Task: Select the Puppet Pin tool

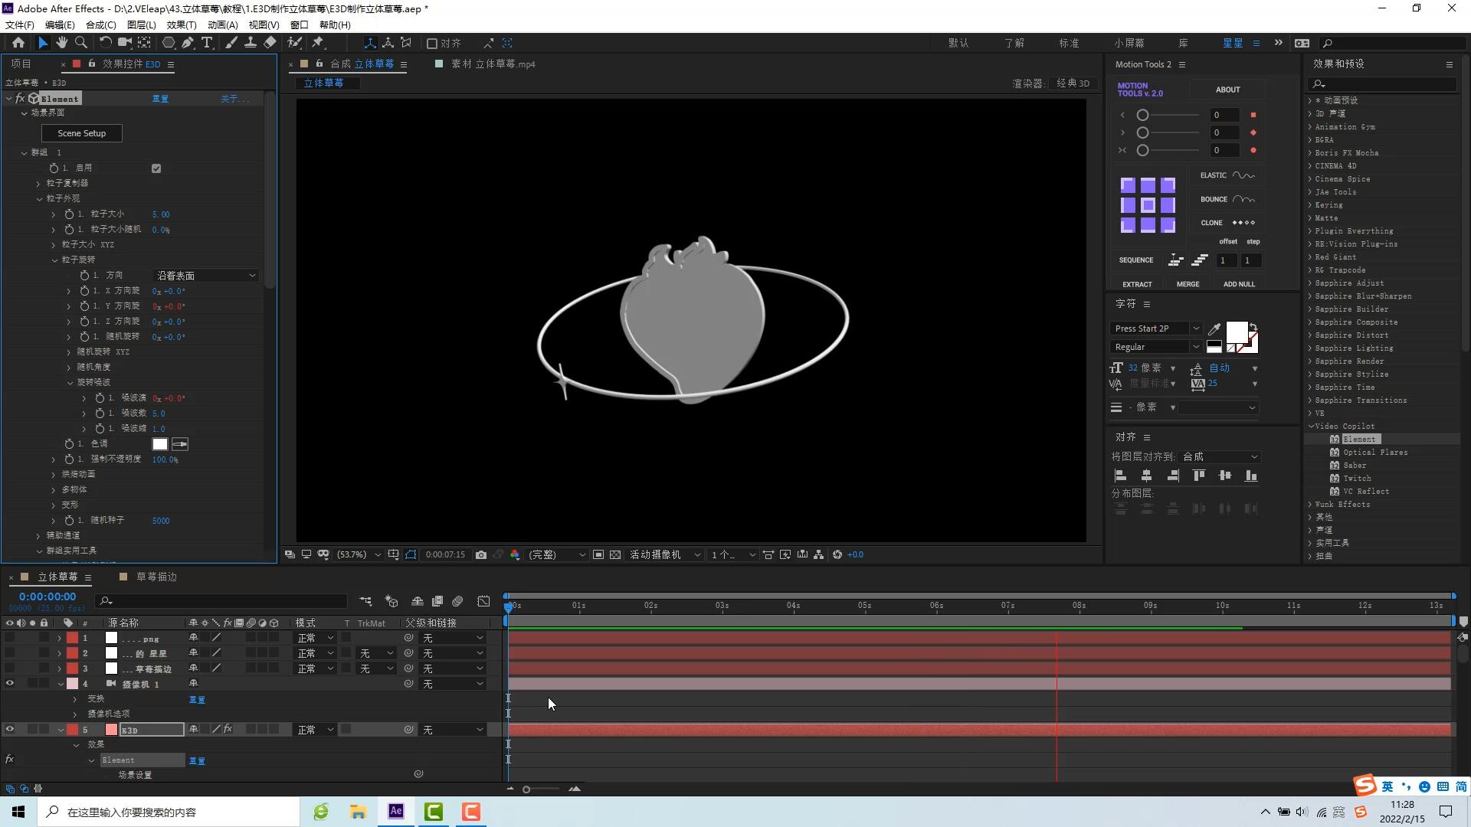Action: pos(318,43)
